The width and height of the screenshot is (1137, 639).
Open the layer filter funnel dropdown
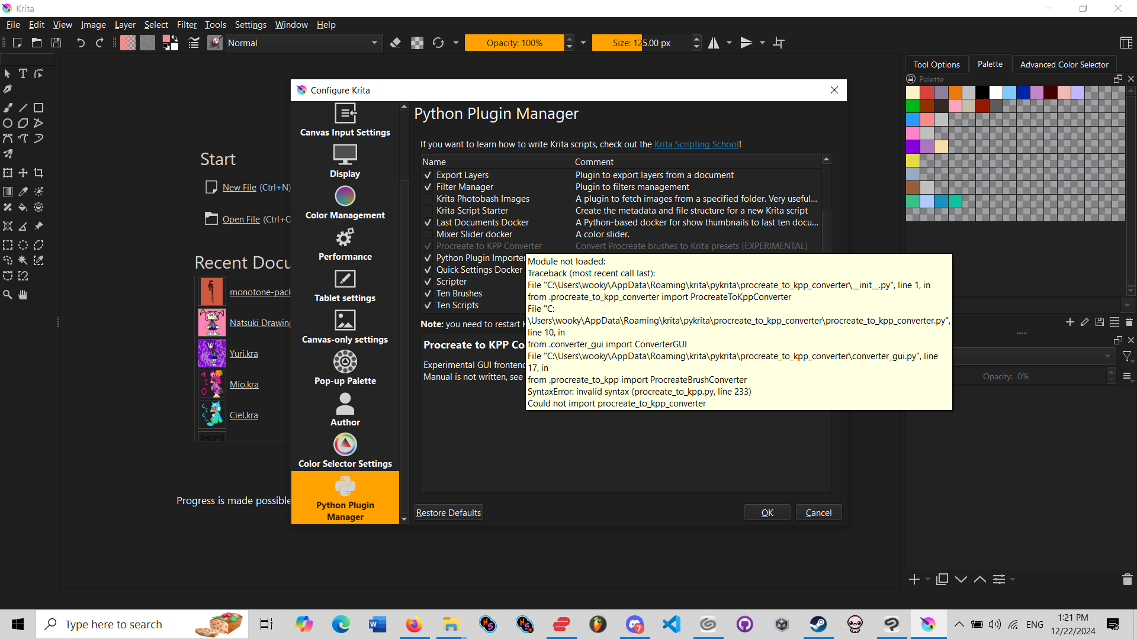(x=1128, y=356)
